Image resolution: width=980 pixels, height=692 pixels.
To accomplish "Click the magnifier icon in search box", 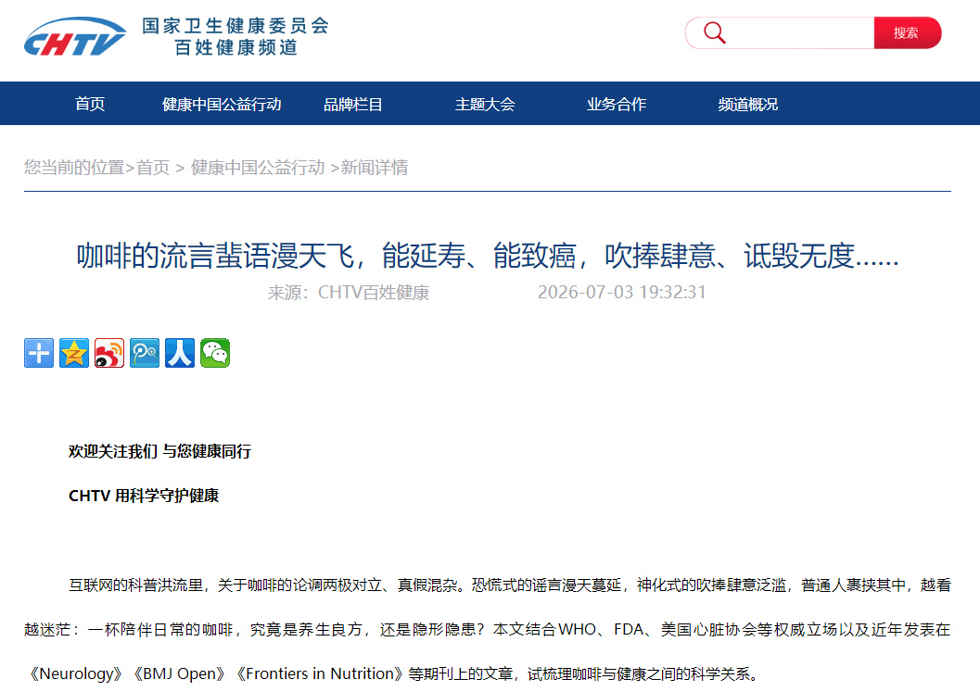I will pos(715,32).
